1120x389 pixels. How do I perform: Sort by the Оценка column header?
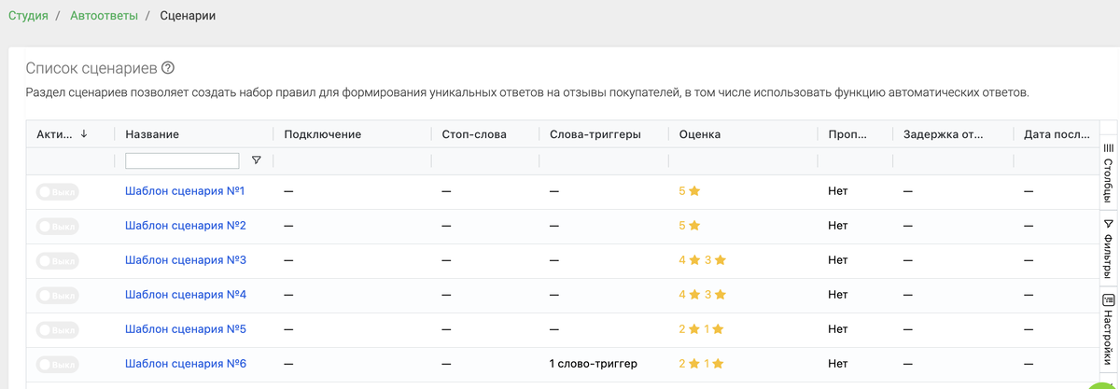pos(700,134)
